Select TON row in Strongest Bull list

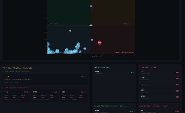(114, 73)
